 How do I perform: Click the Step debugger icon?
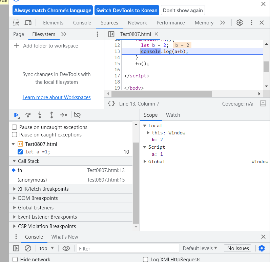click(63, 115)
